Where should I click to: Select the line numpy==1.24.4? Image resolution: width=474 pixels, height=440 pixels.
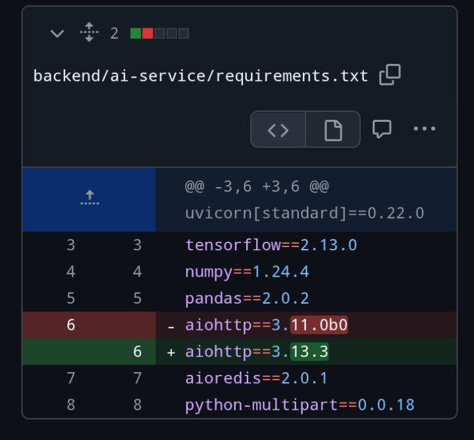coord(247,271)
